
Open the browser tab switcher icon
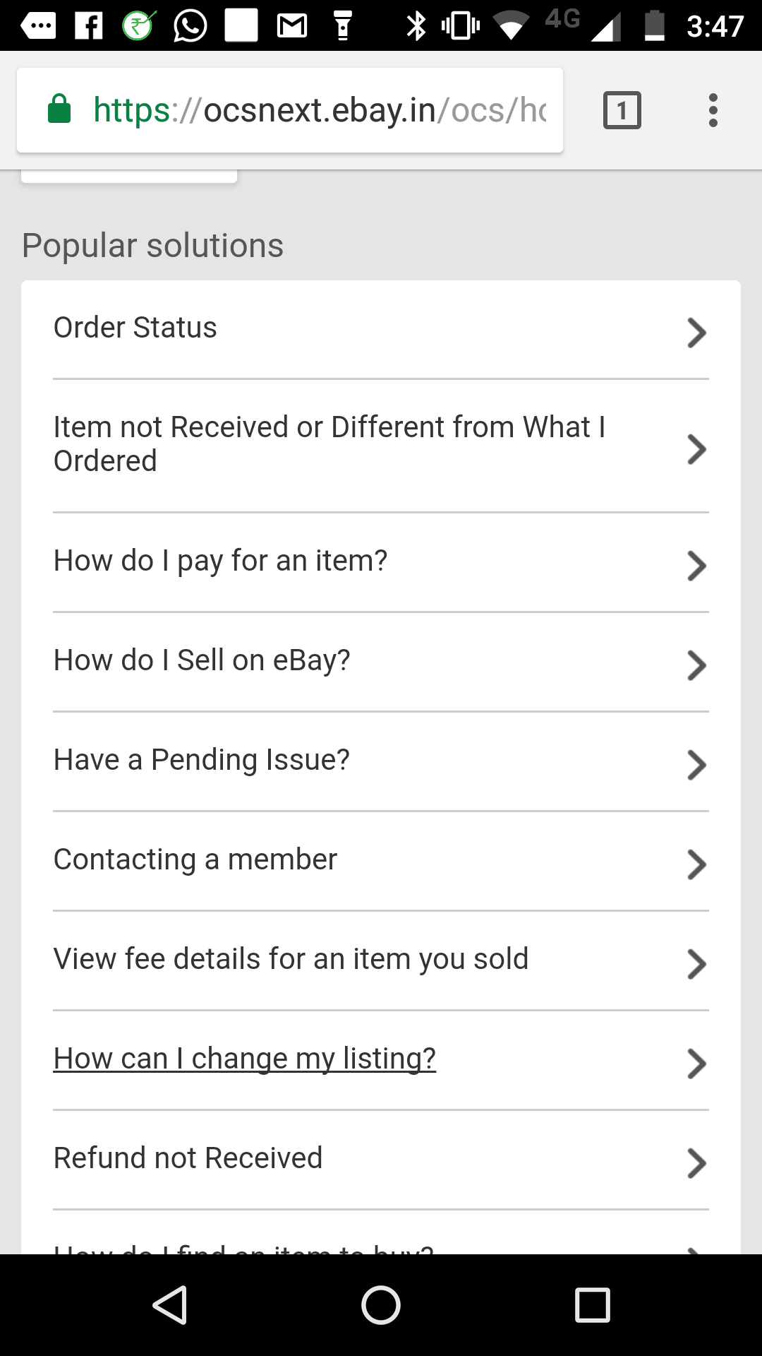tap(622, 110)
